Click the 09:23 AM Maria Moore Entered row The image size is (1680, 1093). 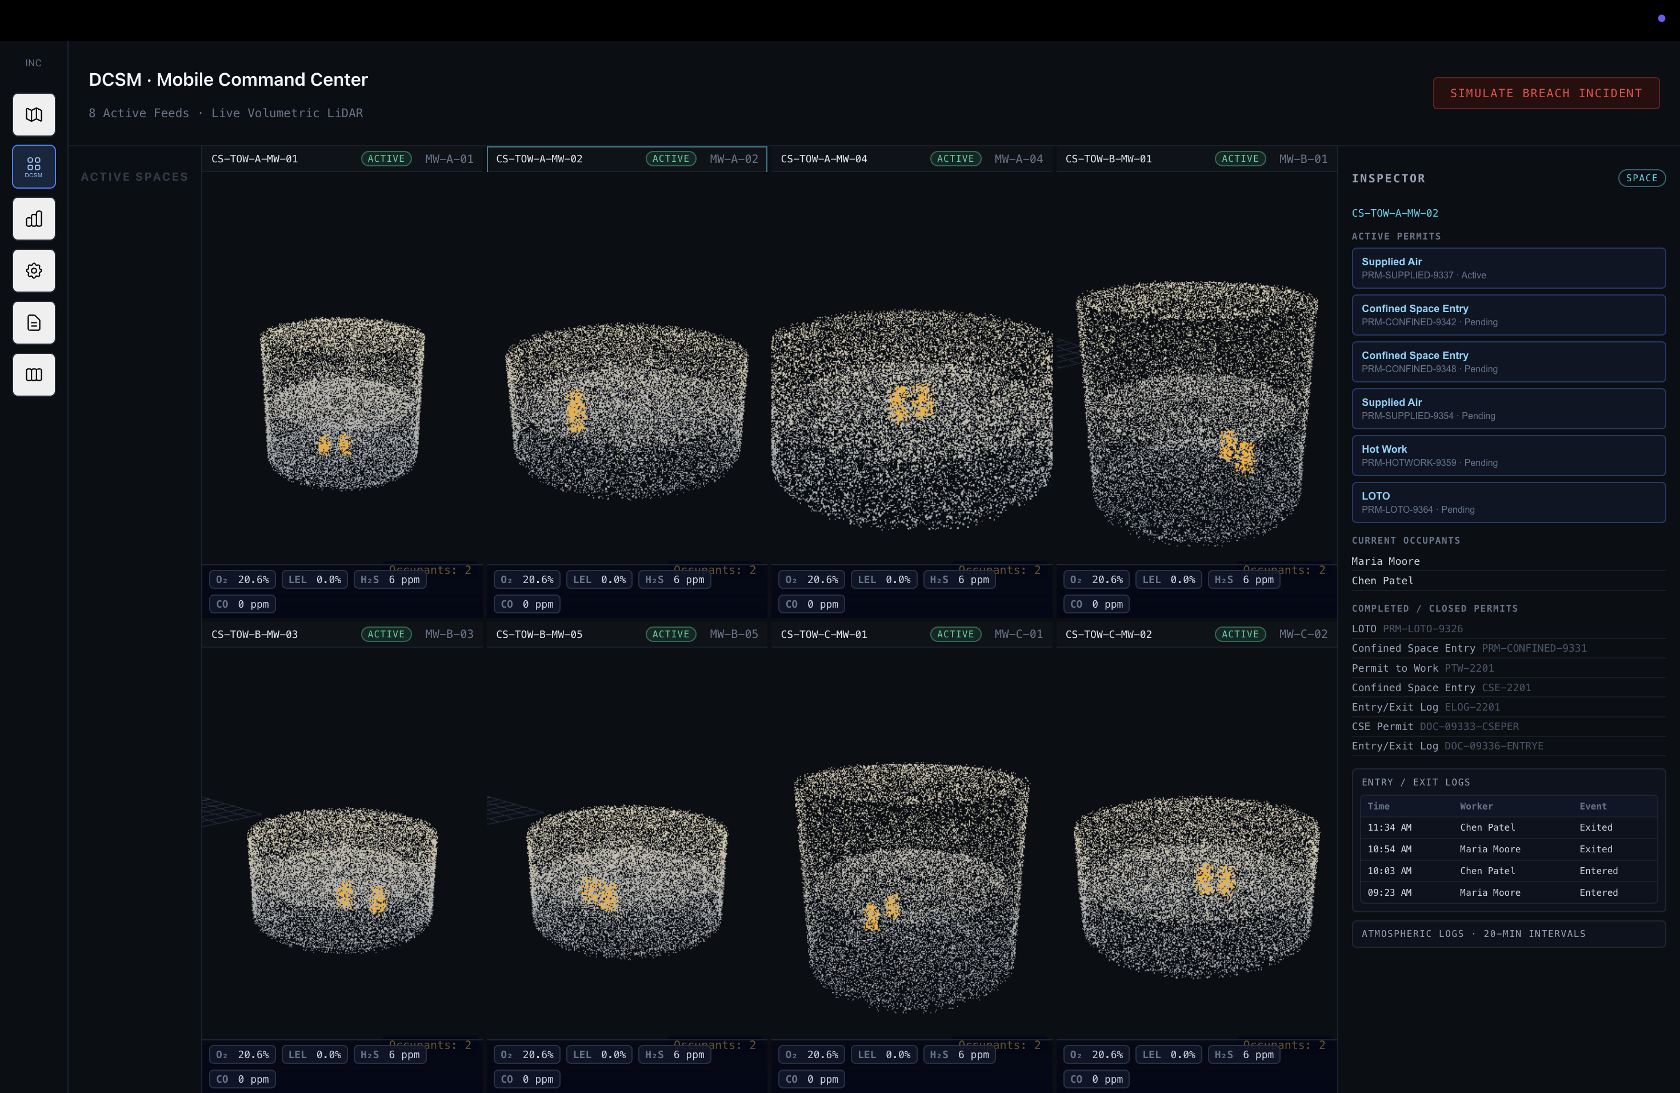point(1509,893)
